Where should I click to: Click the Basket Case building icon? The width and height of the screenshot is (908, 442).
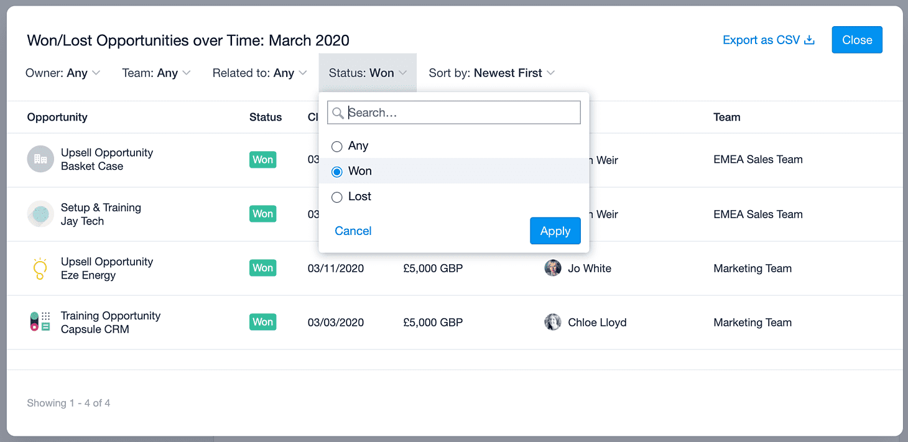40,159
